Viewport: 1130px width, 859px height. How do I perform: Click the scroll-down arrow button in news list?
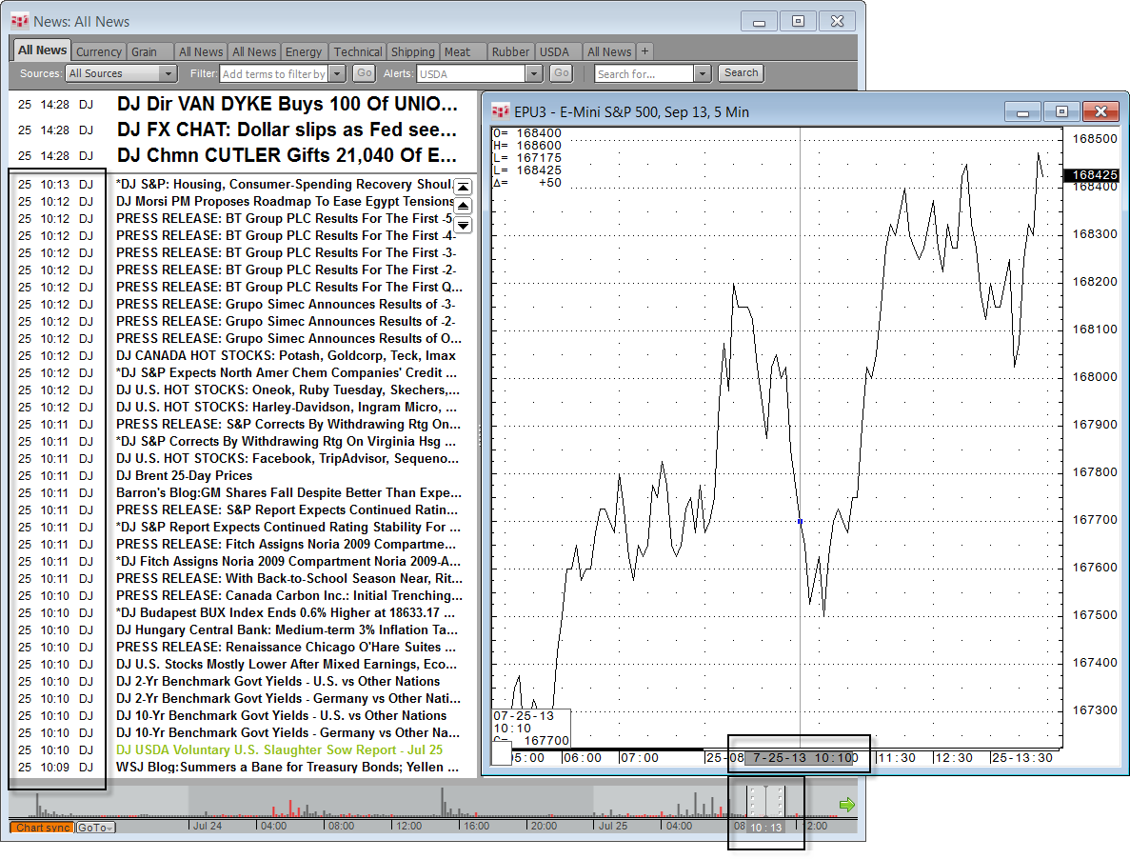click(x=463, y=225)
